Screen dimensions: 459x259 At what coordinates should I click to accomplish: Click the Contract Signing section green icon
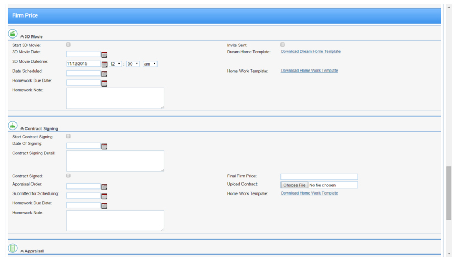point(13,126)
